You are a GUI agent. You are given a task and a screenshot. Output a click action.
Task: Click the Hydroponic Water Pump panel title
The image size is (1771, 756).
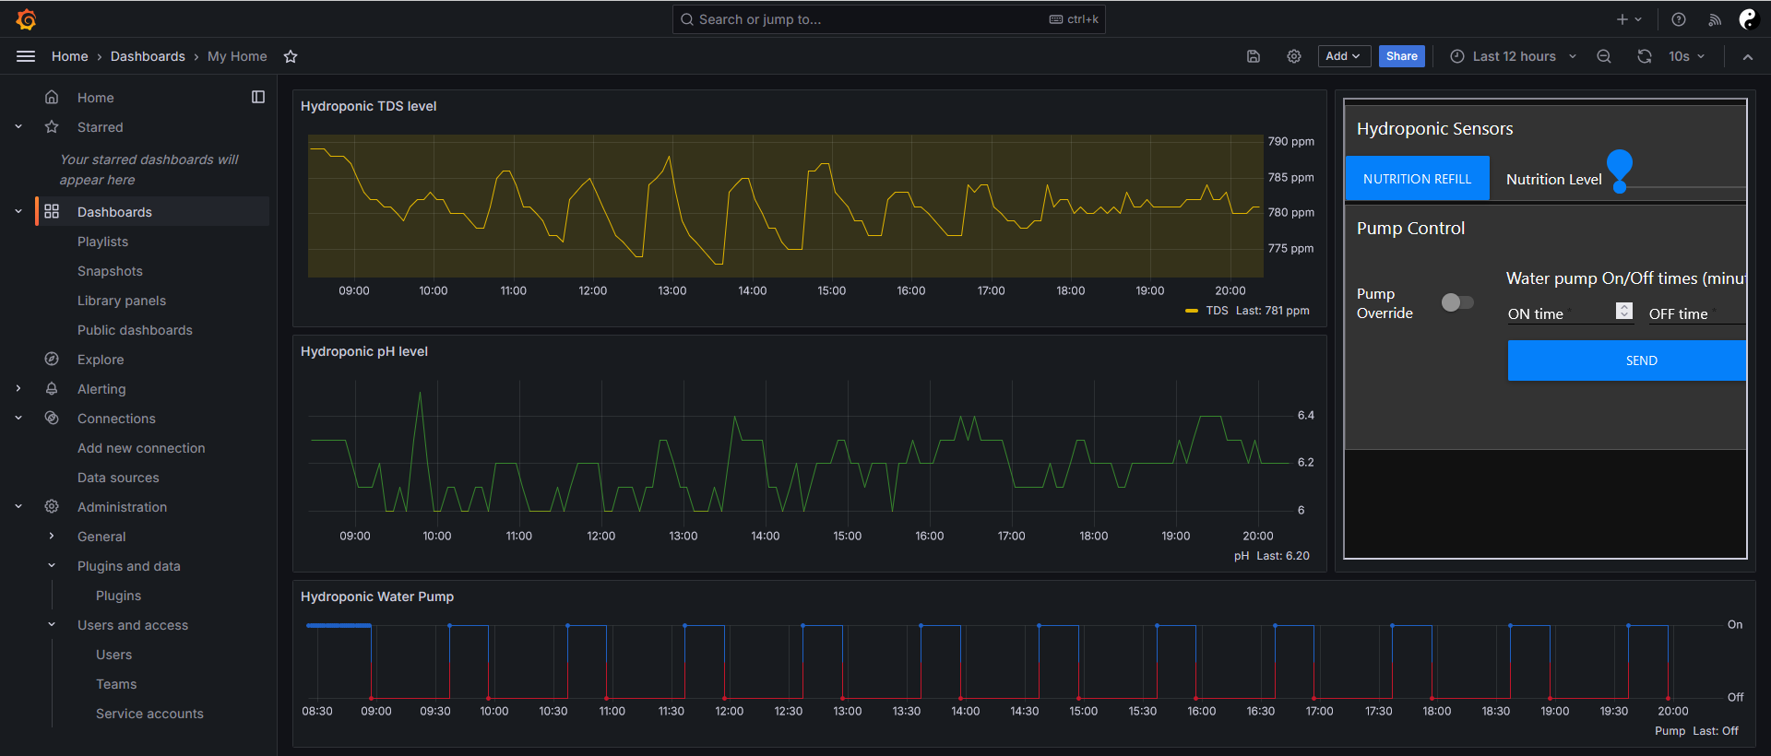click(377, 597)
